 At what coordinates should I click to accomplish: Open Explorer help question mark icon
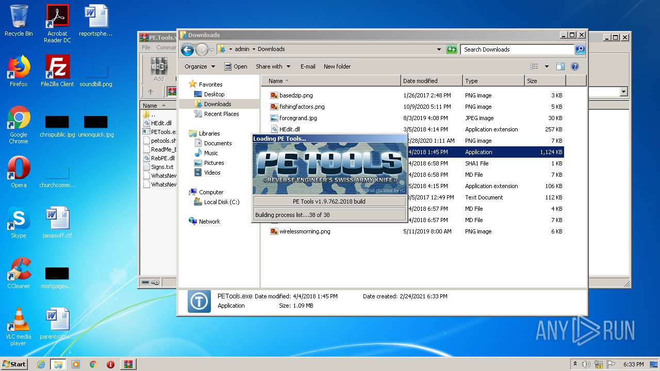tap(575, 66)
